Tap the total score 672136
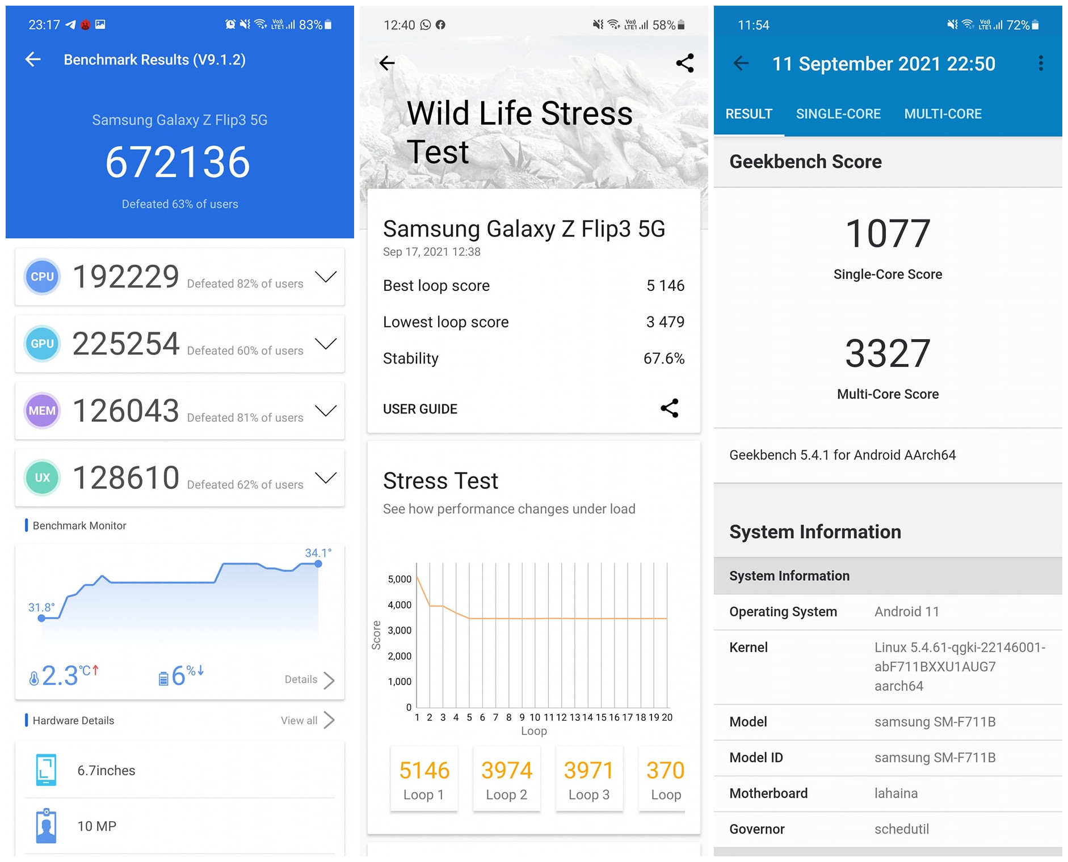The width and height of the screenshot is (1068, 862). 178,162
